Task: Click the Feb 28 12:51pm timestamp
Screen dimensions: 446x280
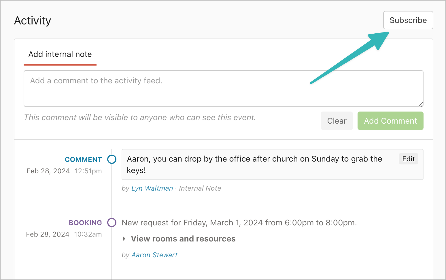Action: (64, 171)
